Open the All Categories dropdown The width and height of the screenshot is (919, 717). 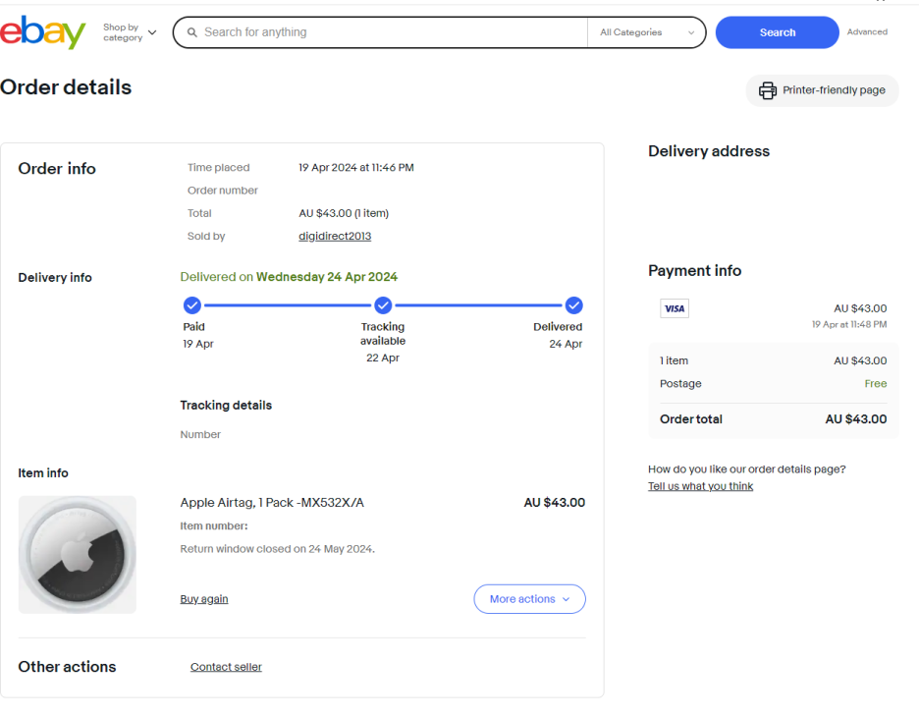[x=646, y=32]
